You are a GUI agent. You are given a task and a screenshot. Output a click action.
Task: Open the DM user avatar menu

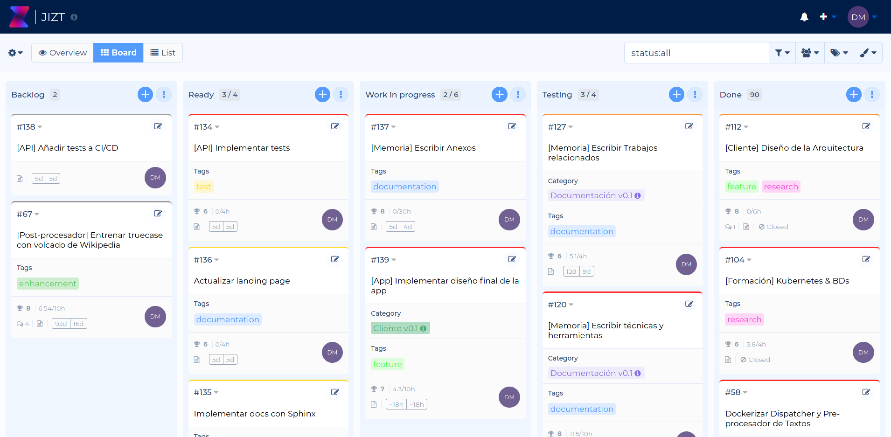point(862,17)
